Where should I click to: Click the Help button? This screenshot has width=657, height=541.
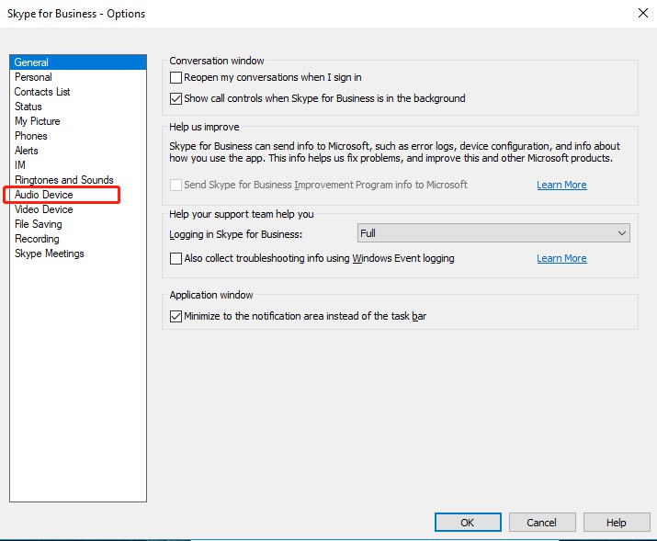click(617, 522)
